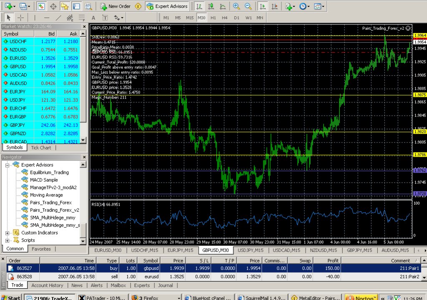Screen dimensions: 427x300
Task: Select the M5 timeframe button
Action: point(178,18)
